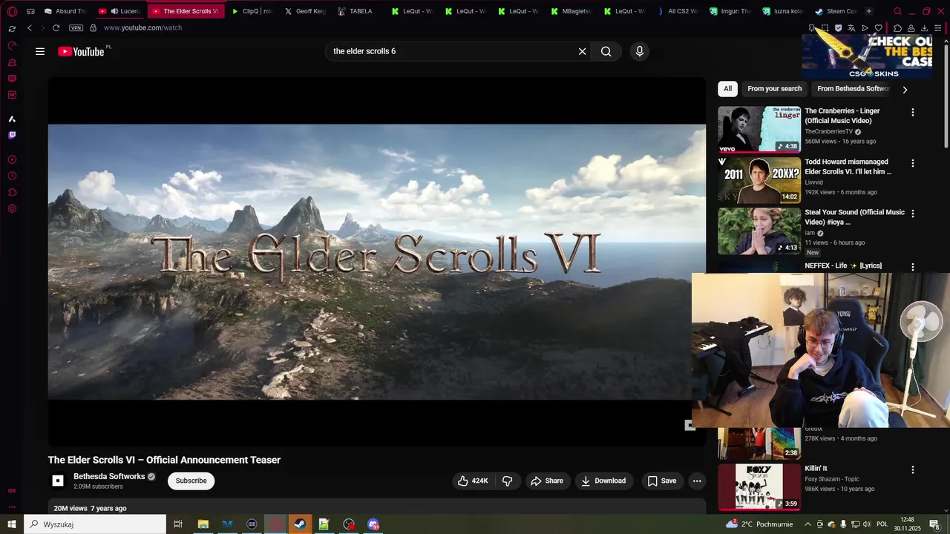950x534 pixels.
Task: Clear the search query with the X
Action: click(x=582, y=51)
